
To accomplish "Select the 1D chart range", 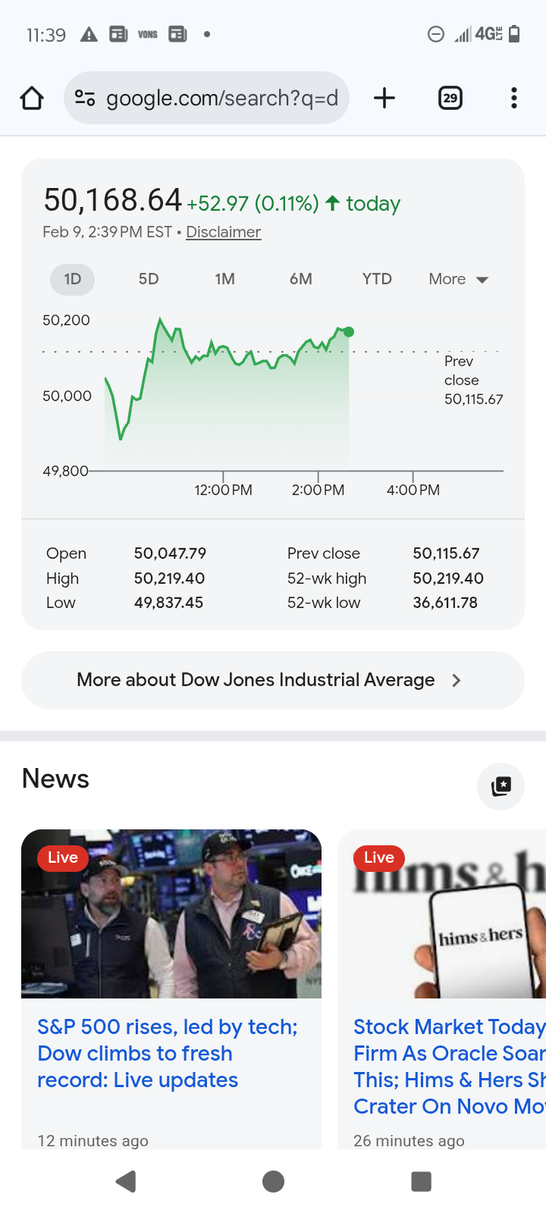I will 72,279.
